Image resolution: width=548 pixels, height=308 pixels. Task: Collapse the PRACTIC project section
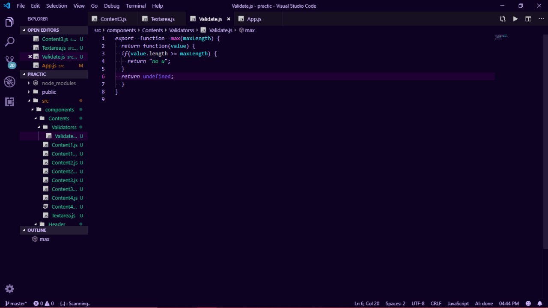point(54,74)
